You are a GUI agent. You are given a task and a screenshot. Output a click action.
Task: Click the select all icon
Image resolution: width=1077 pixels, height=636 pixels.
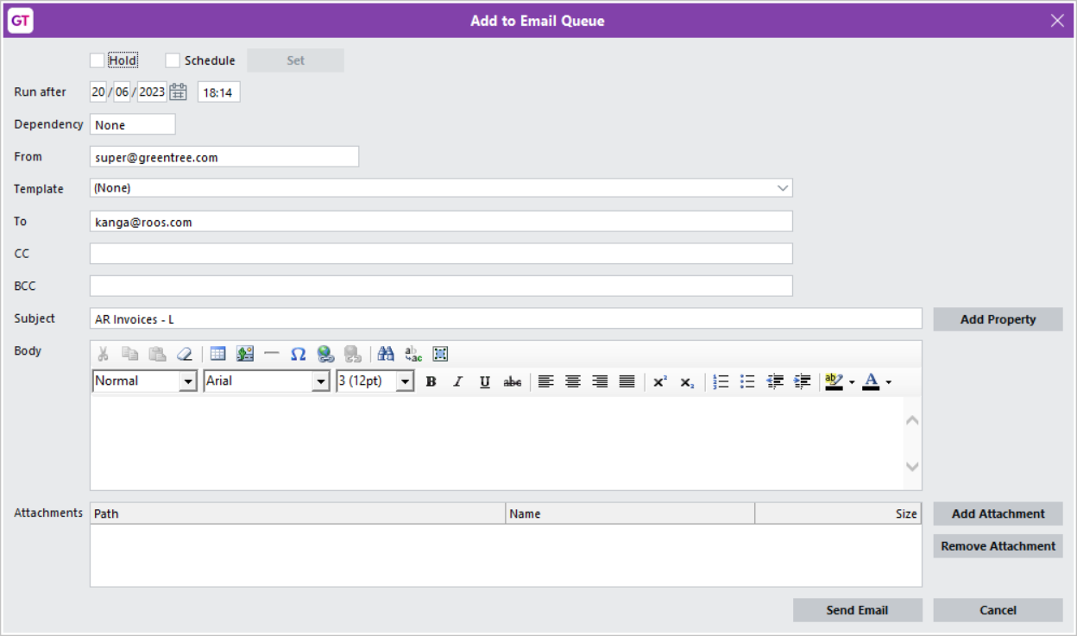tap(440, 354)
